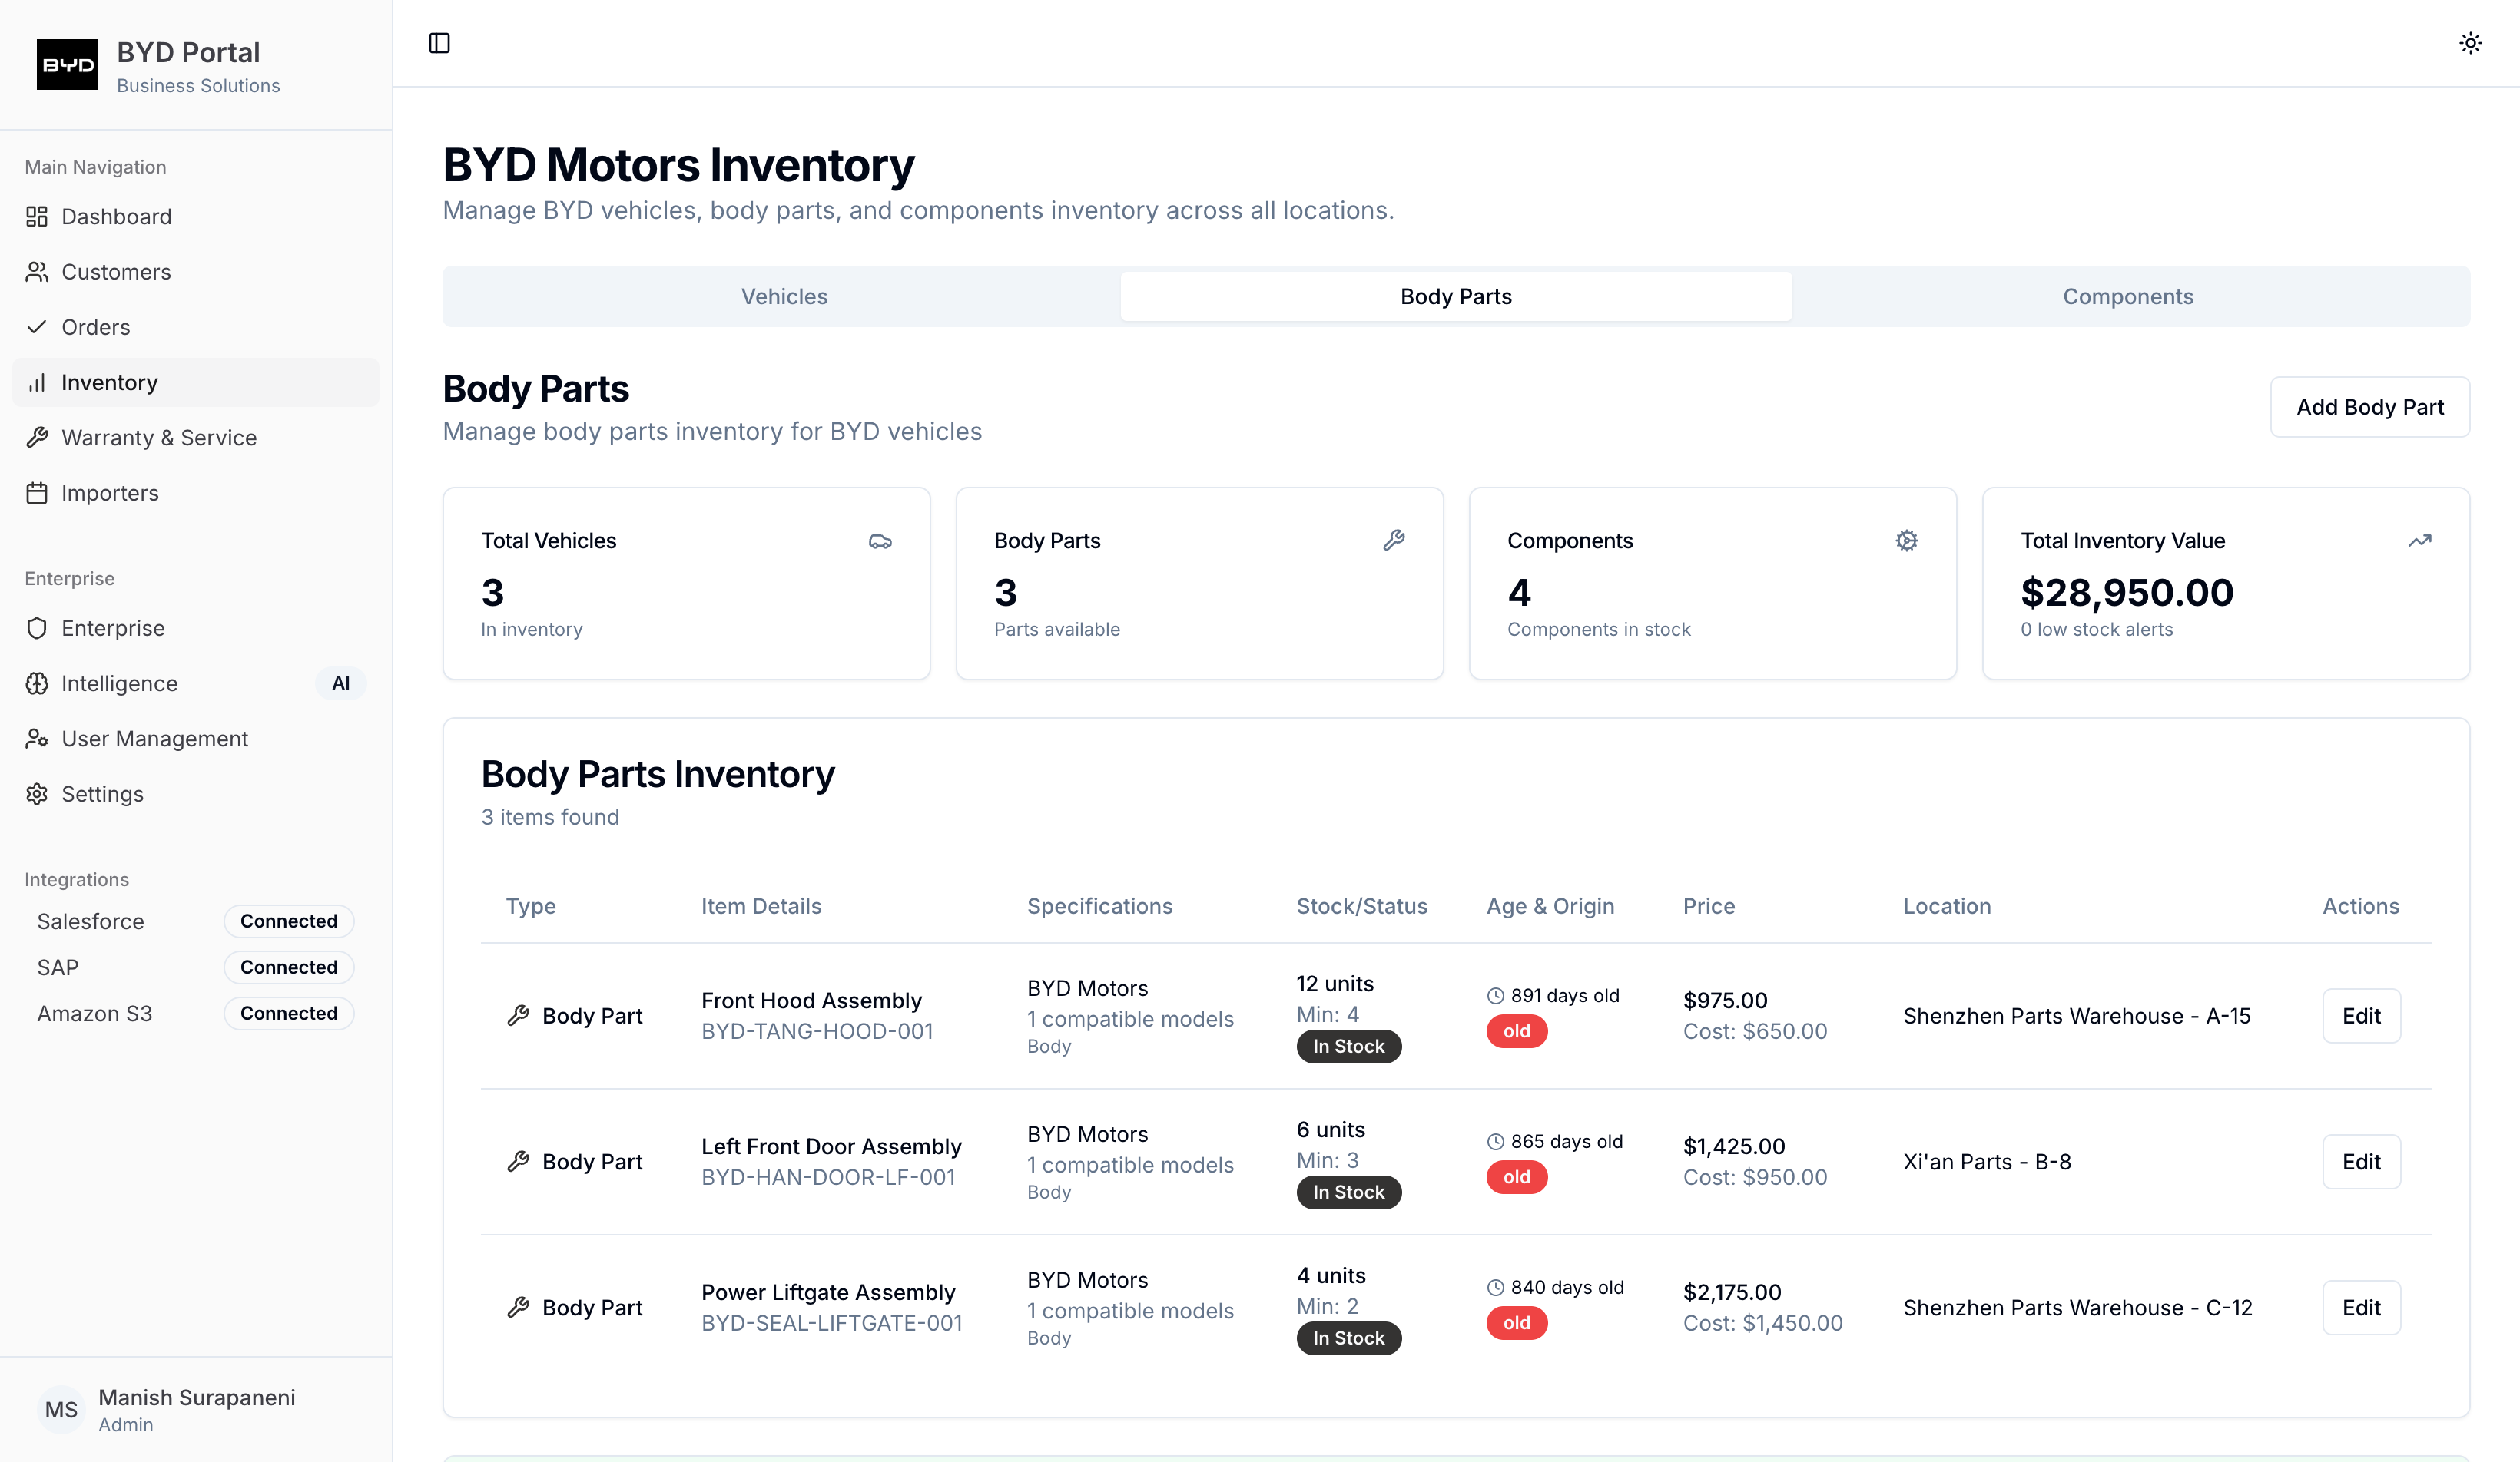Open the Components tab
2520x1462 pixels.
(2128, 296)
